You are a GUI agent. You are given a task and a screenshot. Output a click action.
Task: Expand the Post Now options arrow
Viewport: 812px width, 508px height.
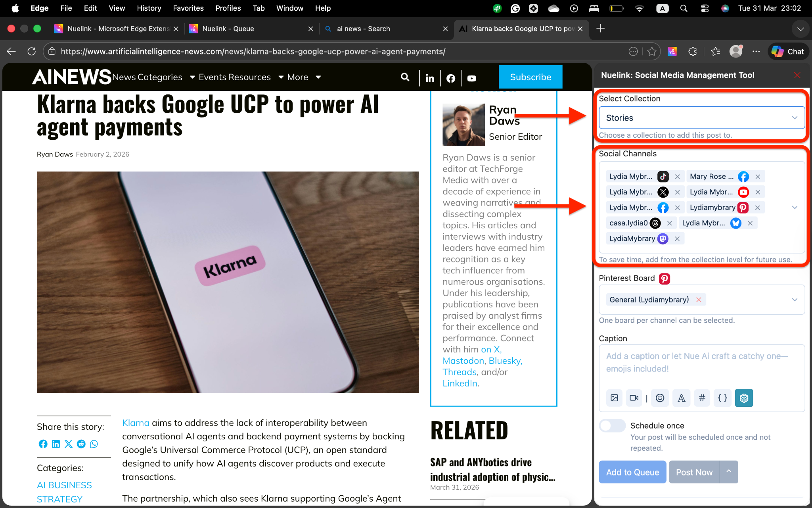coord(729,471)
